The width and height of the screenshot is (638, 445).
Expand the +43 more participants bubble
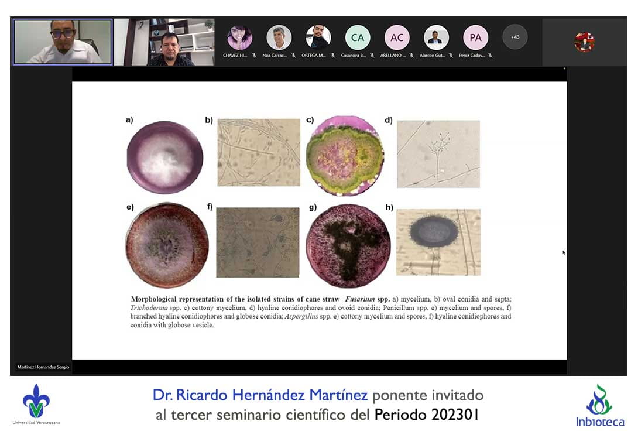pyautogui.click(x=515, y=37)
